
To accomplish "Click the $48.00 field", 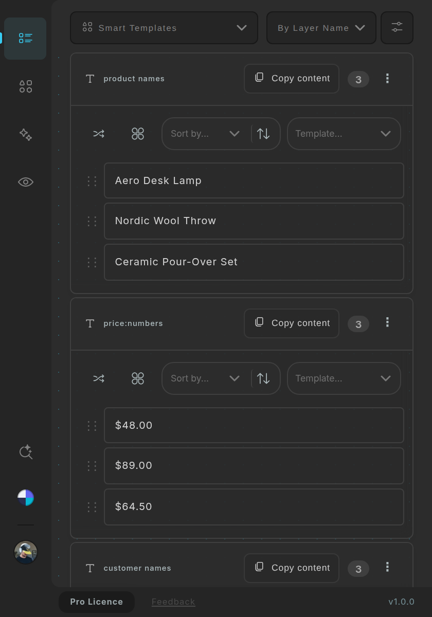I will point(254,425).
